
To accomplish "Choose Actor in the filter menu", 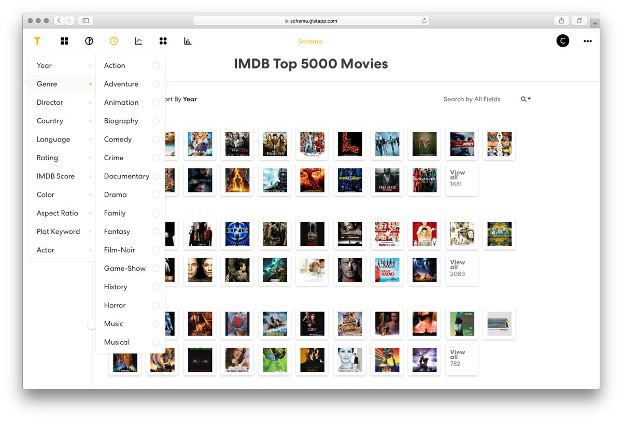I will [62, 250].
